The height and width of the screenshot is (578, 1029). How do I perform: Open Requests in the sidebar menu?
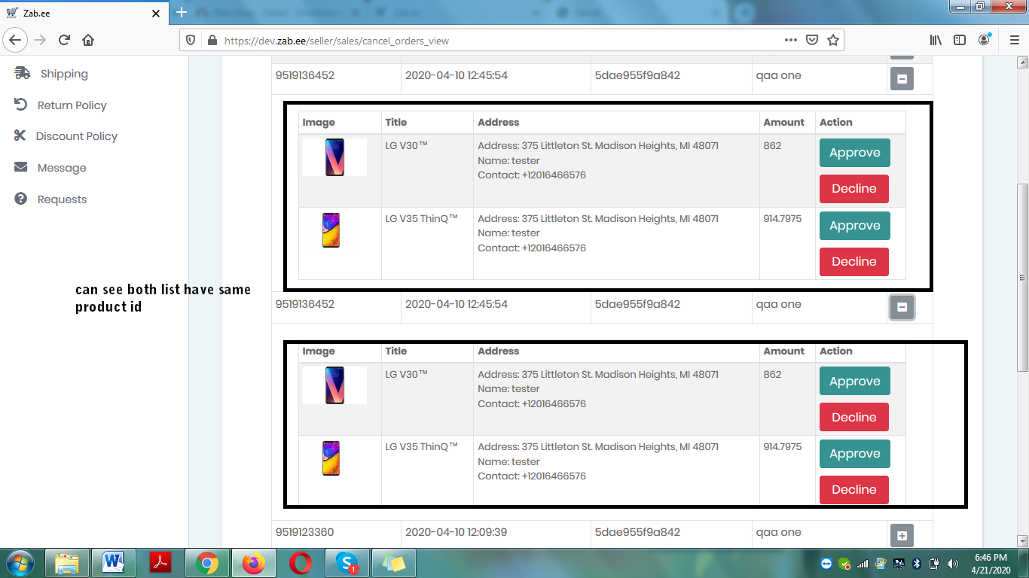point(62,199)
